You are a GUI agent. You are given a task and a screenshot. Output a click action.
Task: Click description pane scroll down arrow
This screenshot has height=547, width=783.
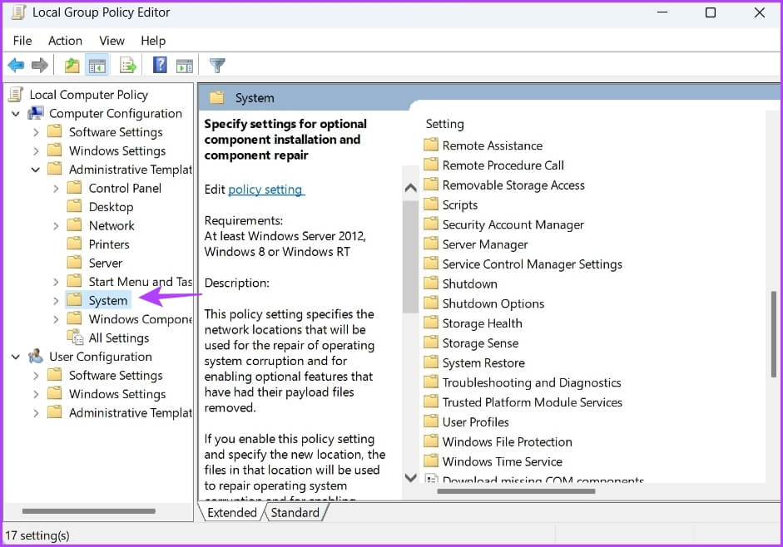point(410,478)
